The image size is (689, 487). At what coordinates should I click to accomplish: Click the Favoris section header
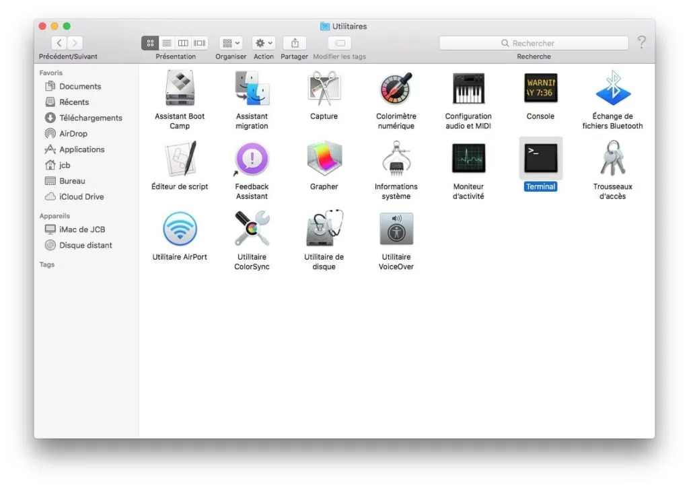click(51, 73)
